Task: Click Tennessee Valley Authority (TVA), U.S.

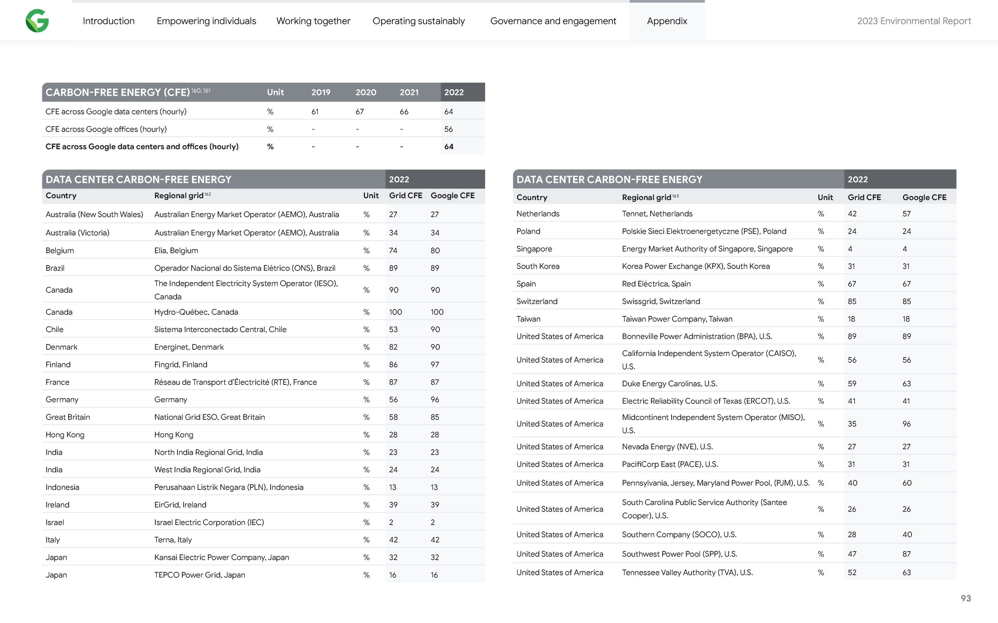Action: [x=687, y=573]
